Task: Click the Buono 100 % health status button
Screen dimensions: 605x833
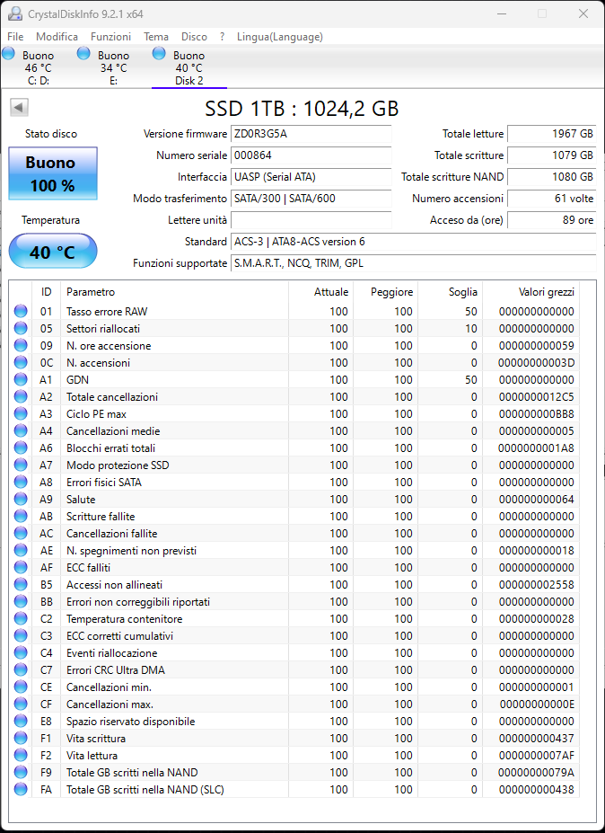Action: 53,173
